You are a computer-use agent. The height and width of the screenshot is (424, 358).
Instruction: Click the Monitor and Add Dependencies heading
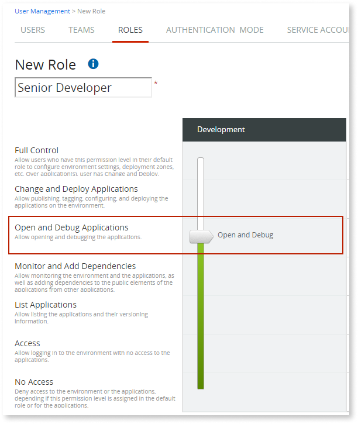point(75,266)
